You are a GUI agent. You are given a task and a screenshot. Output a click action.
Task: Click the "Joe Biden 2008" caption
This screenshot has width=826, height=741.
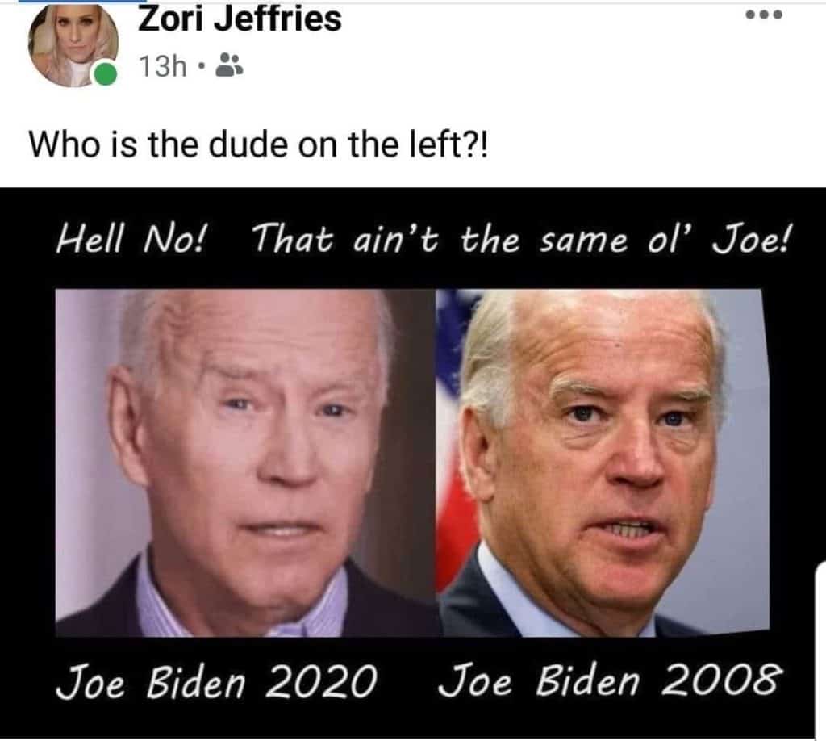pyautogui.click(x=607, y=680)
